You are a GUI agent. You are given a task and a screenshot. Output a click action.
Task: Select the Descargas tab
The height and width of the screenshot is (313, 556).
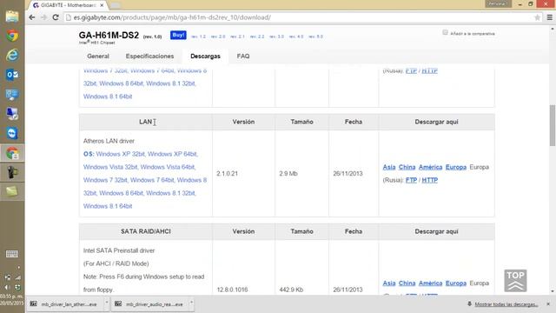(x=205, y=56)
